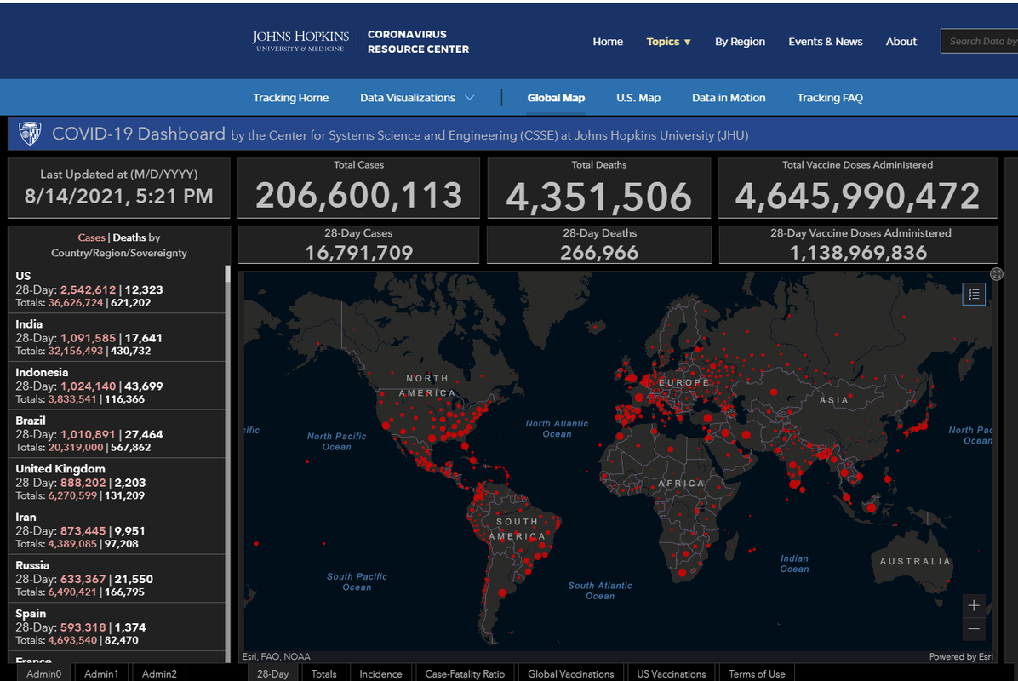Click Last Updated 8/14/2021, 5:21 PM

[x=119, y=196]
